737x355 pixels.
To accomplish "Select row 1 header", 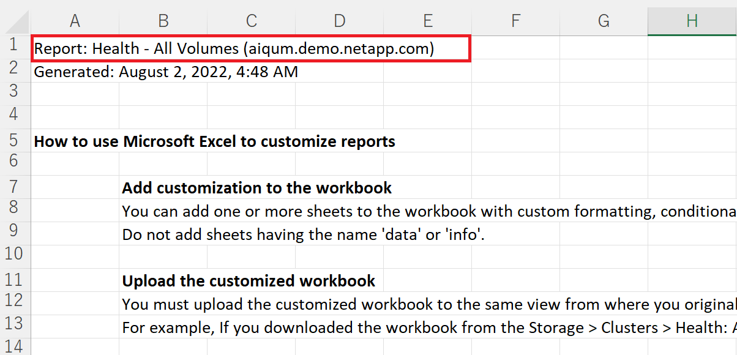I will pyautogui.click(x=15, y=48).
